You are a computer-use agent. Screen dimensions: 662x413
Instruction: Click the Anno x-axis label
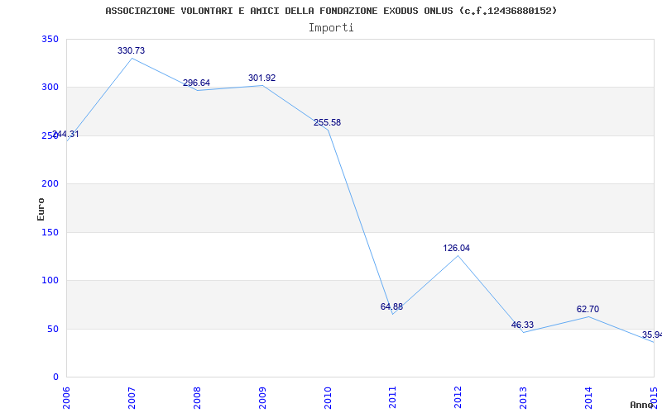pyautogui.click(x=641, y=405)
